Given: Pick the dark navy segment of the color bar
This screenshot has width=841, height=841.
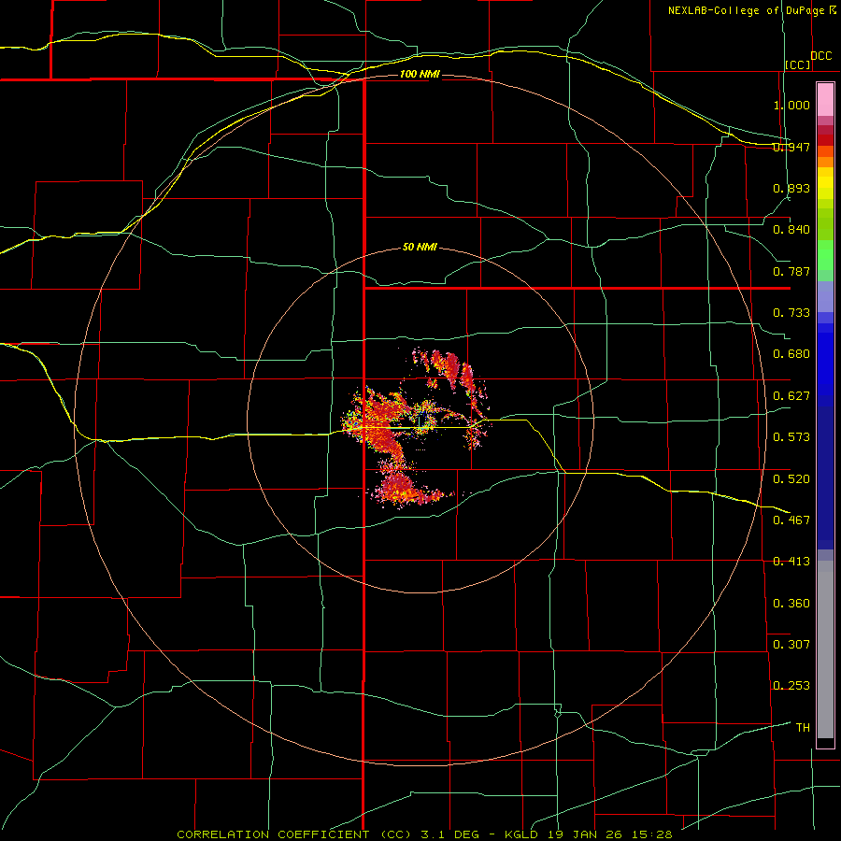Looking at the screenshot, I should [x=825, y=478].
